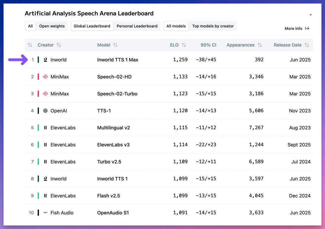Sort using the Model column arrows
Screen dimensions: 325x229
115,45
